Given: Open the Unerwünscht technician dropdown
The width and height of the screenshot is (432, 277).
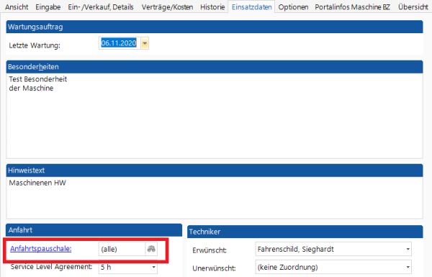Looking at the screenshot, I should 408,267.
